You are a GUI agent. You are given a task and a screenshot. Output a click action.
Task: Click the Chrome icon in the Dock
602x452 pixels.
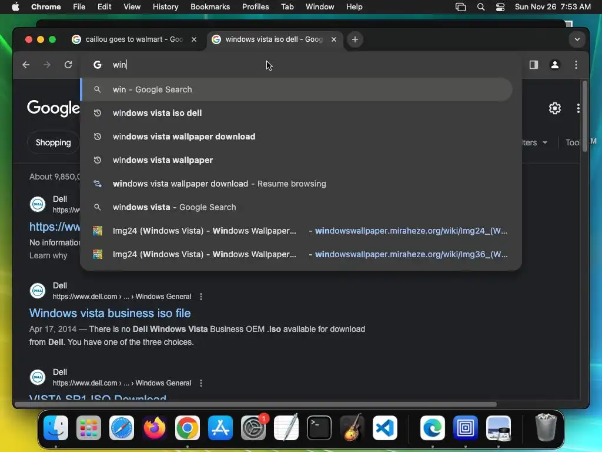(188, 428)
